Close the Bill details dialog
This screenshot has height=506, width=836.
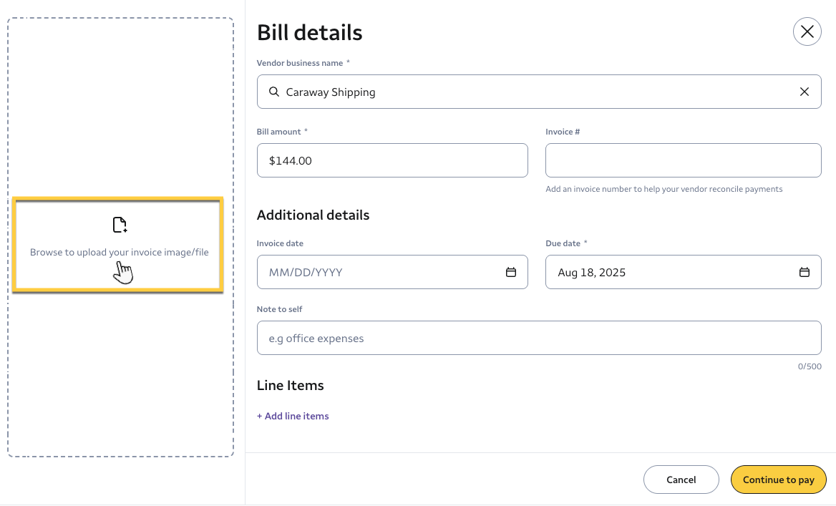pyautogui.click(x=807, y=31)
